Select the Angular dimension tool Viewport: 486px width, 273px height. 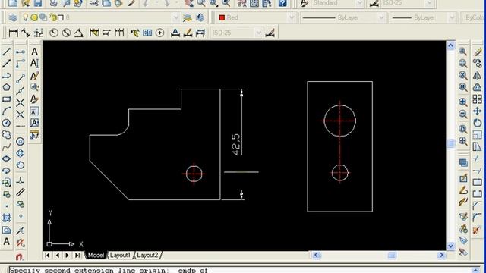78,33
